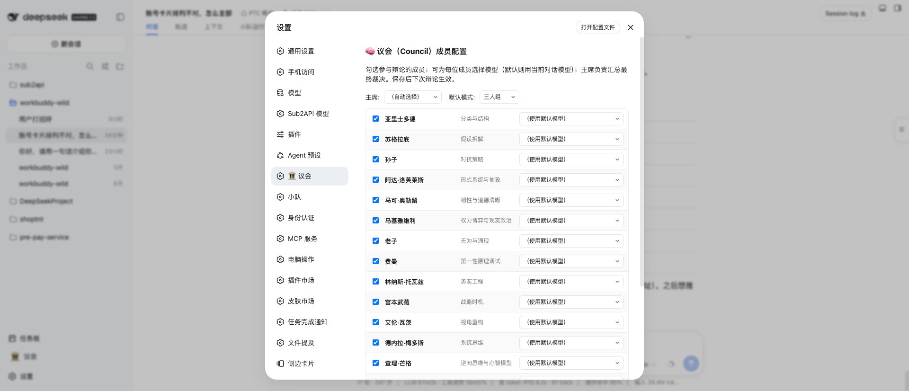Click 打开配置文件 button

click(598, 27)
